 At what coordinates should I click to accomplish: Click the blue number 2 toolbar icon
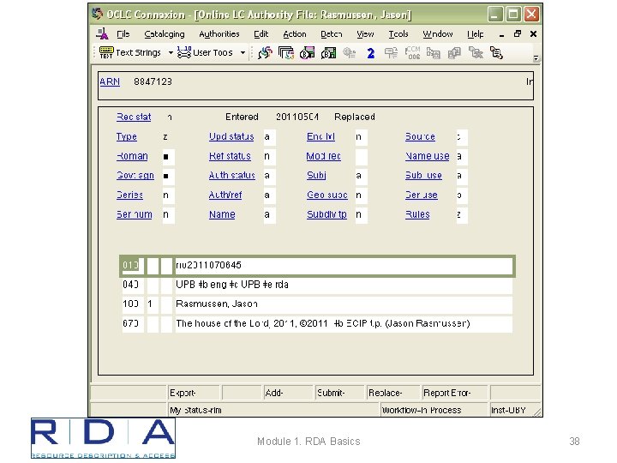(x=370, y=53)
